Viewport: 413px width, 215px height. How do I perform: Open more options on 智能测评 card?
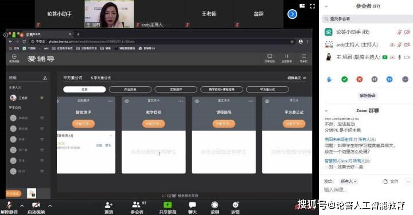click(110, 101)
